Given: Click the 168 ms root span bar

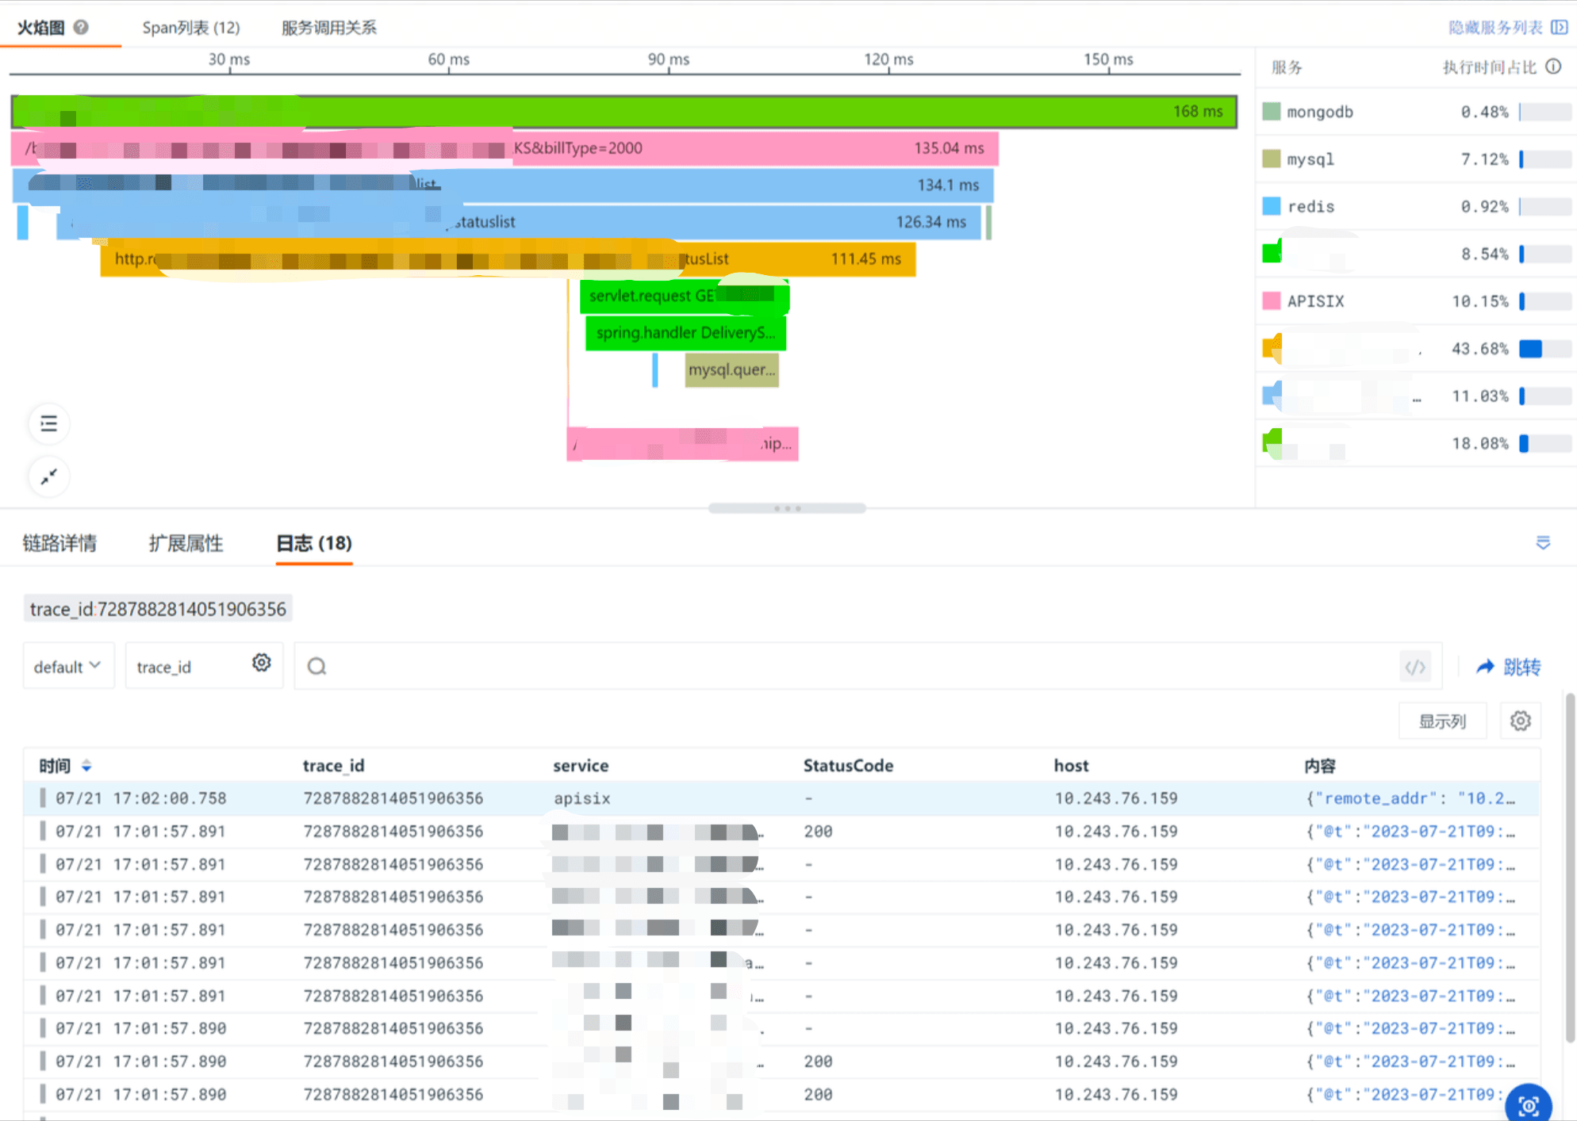Looking at the screenshot, I should click(x=624, y=112).
